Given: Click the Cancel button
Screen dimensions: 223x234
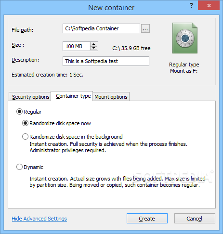Looking at the screenshot, I should (x=195, y=219).
